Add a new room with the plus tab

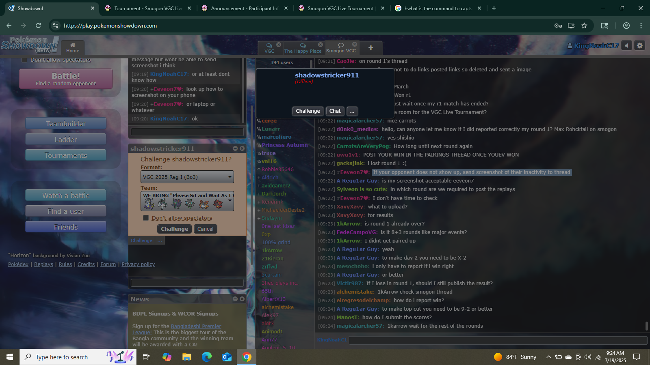point(370,48)
